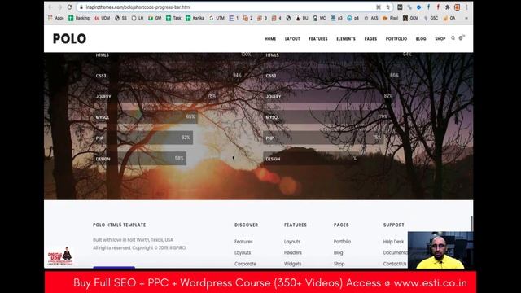Open the BLOG navigation menu
Image resolution: width=521 pixels, height=293 pixels.
[x=421, y=39]
